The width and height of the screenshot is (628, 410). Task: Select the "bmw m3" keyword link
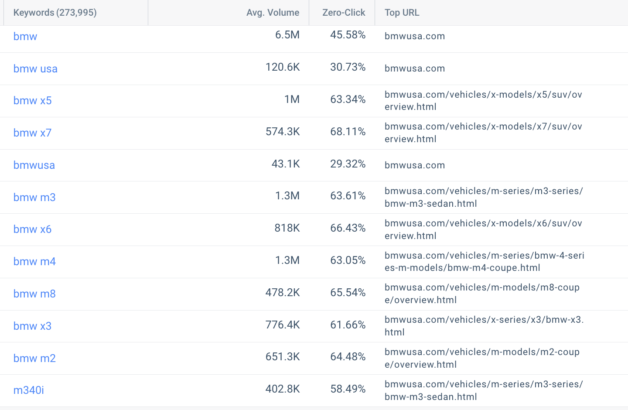tap(34, 197)
